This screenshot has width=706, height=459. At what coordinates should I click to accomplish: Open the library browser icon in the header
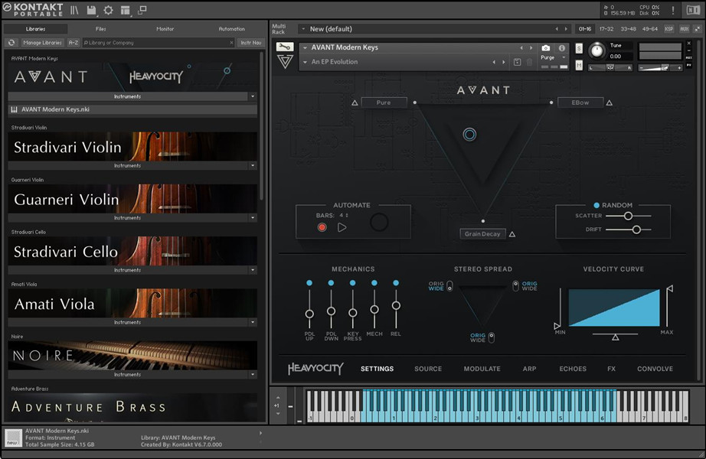pyautogui.click(x=74, y=10)
